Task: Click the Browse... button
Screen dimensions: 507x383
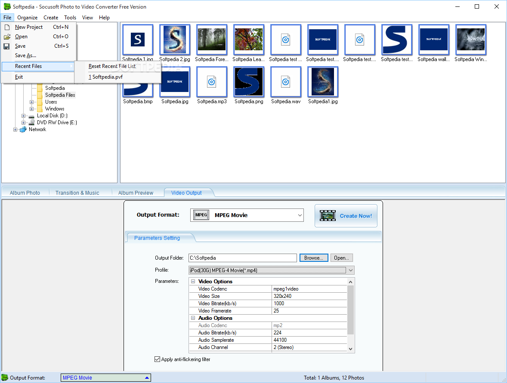Action: click(x=314, y=258)
